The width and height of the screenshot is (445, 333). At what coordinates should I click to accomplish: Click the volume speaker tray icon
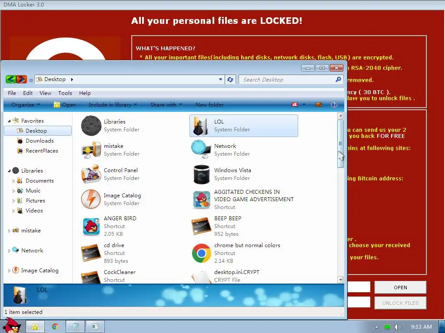[x=397, y=327]
